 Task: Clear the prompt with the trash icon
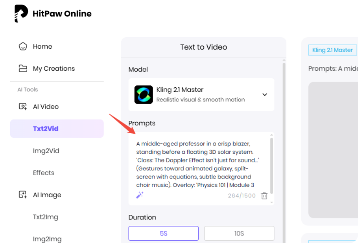(264, 196)
